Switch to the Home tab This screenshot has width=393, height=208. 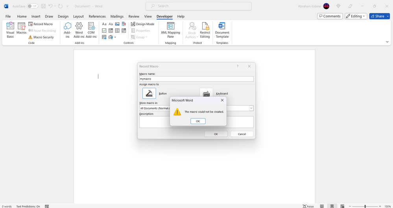click(x=22, y=16)
